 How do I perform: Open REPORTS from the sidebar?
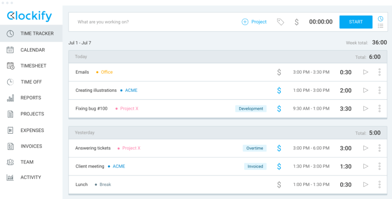[x=31, y=98]
